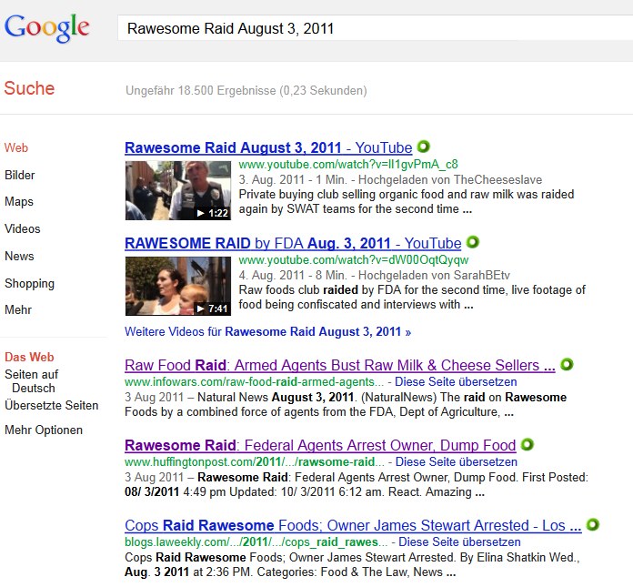Click the youtube.com/watch?v=dW00OqtQyqw URL text
This screenshot has width=633, height=587.
click(354, 259)
